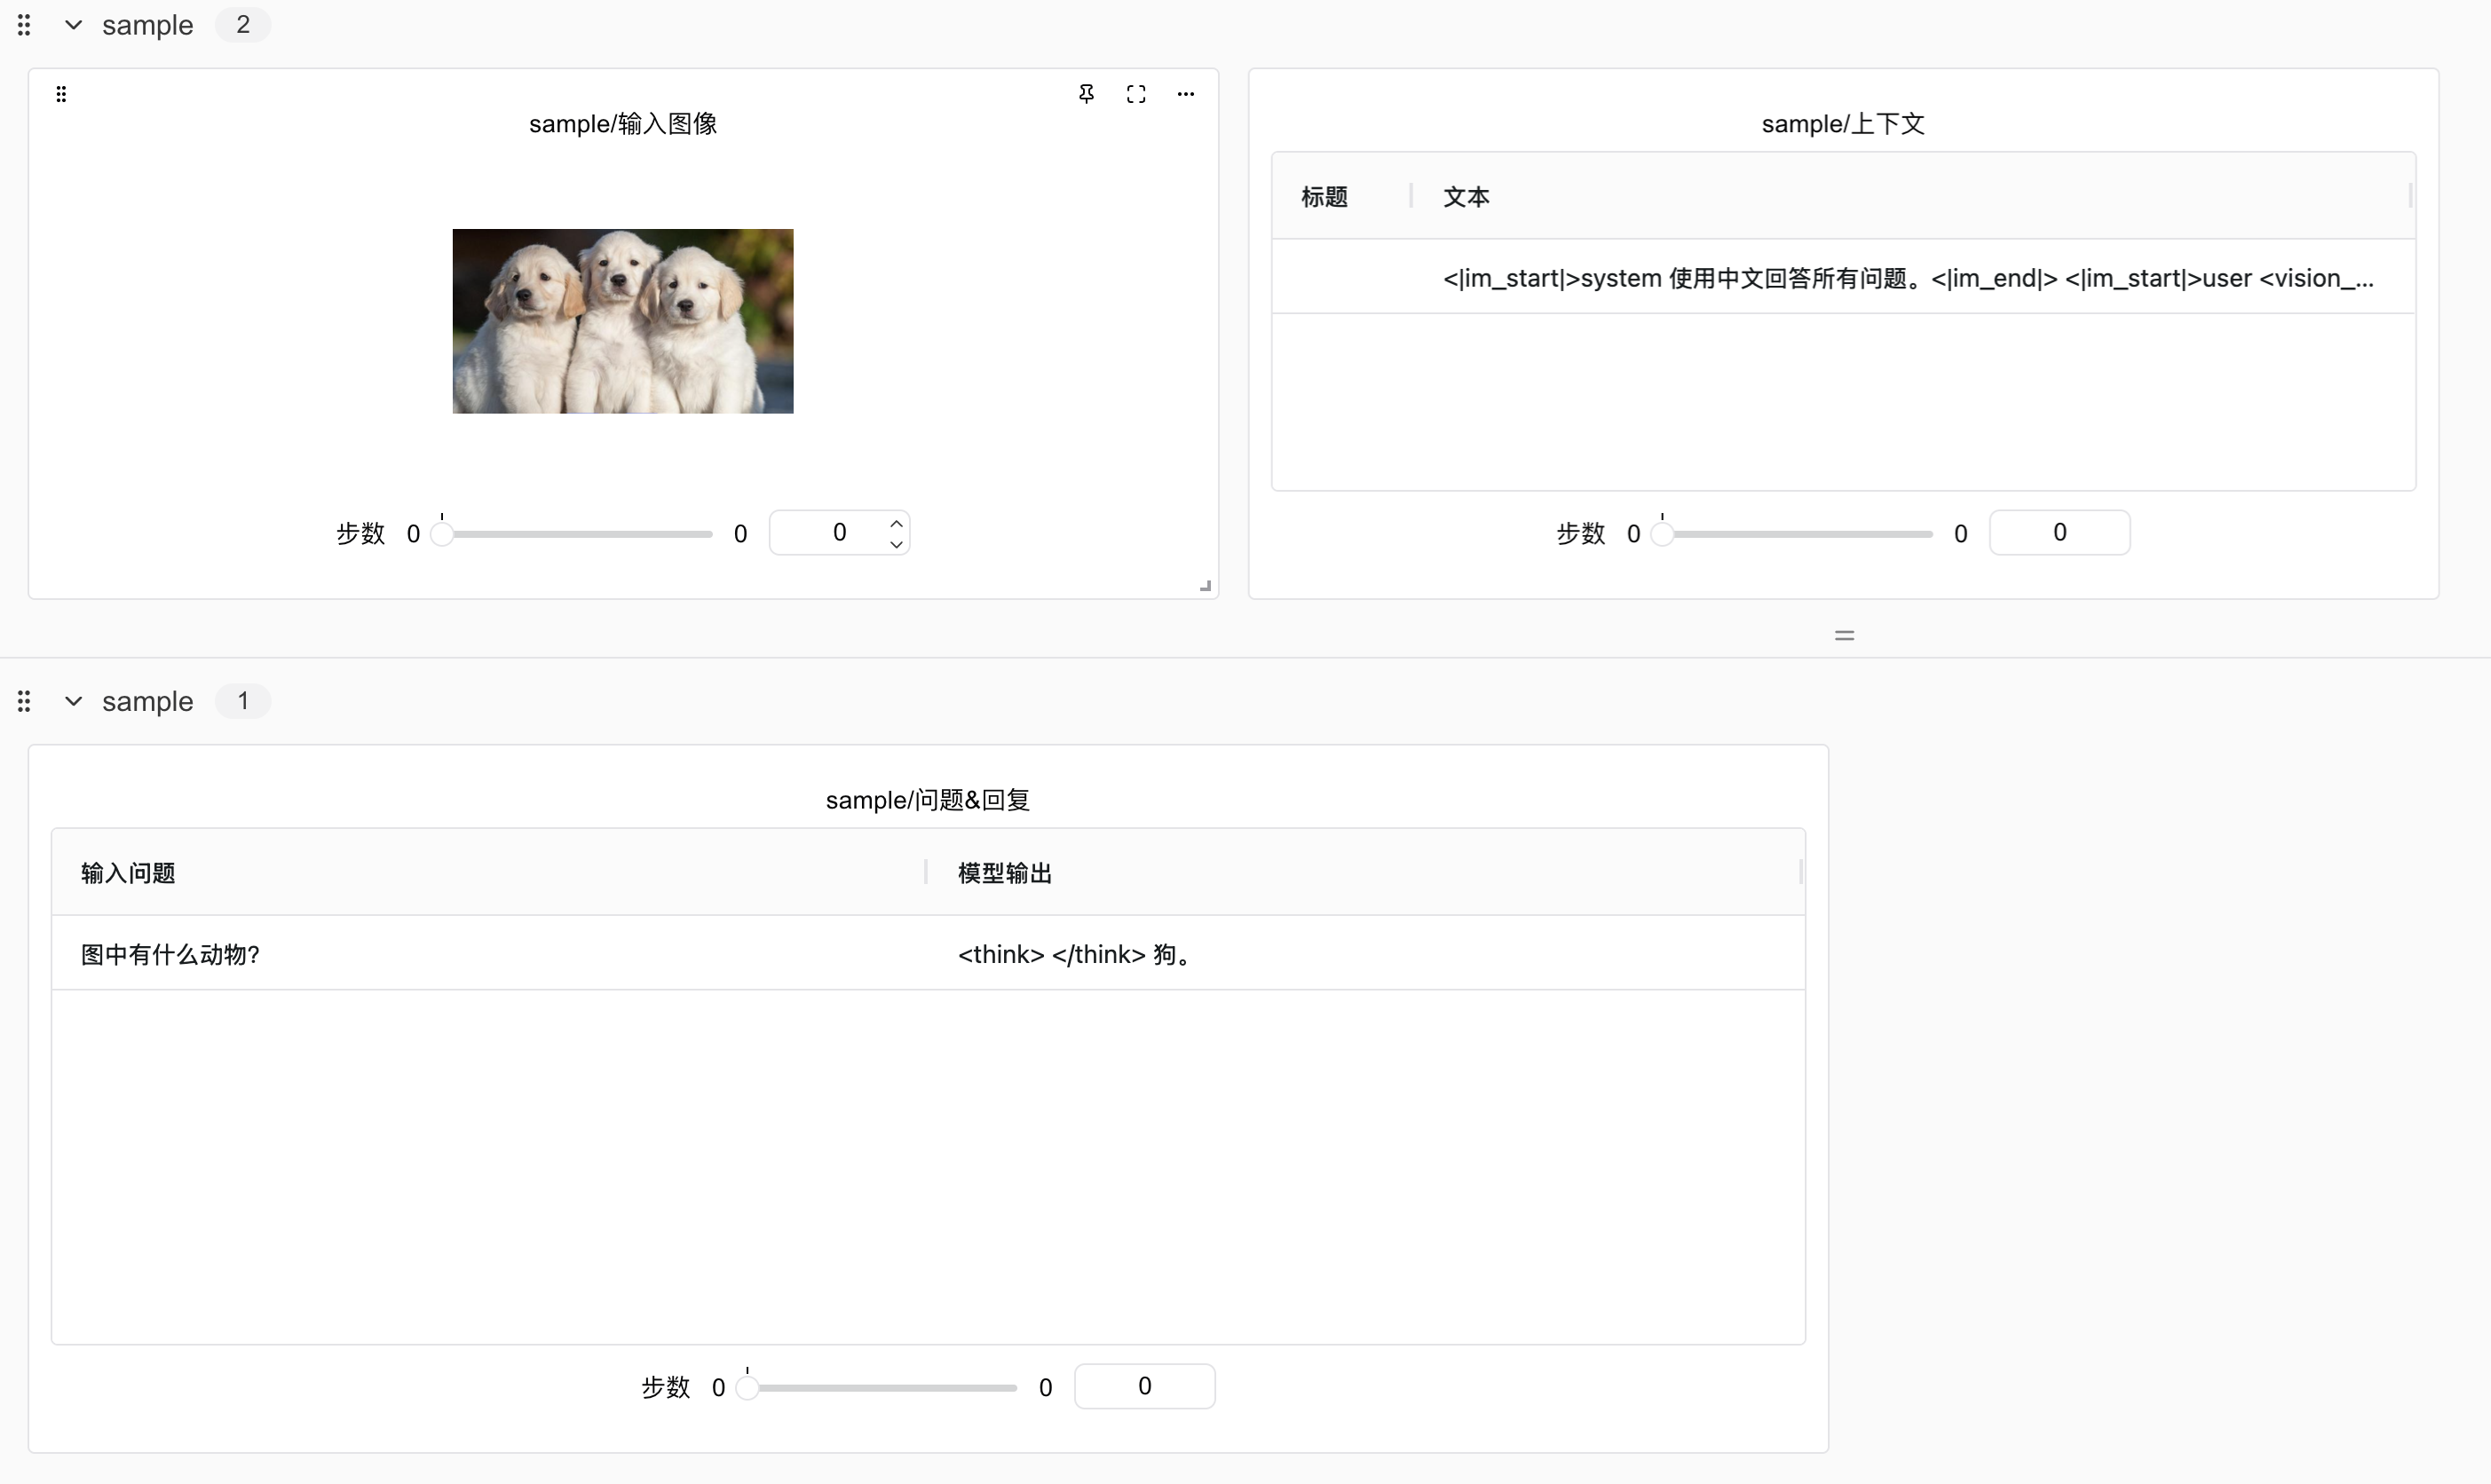The image size is (2491, 1484).
Task: Click the stepper up arrow on the step input
Action: [x=897, y=521]
